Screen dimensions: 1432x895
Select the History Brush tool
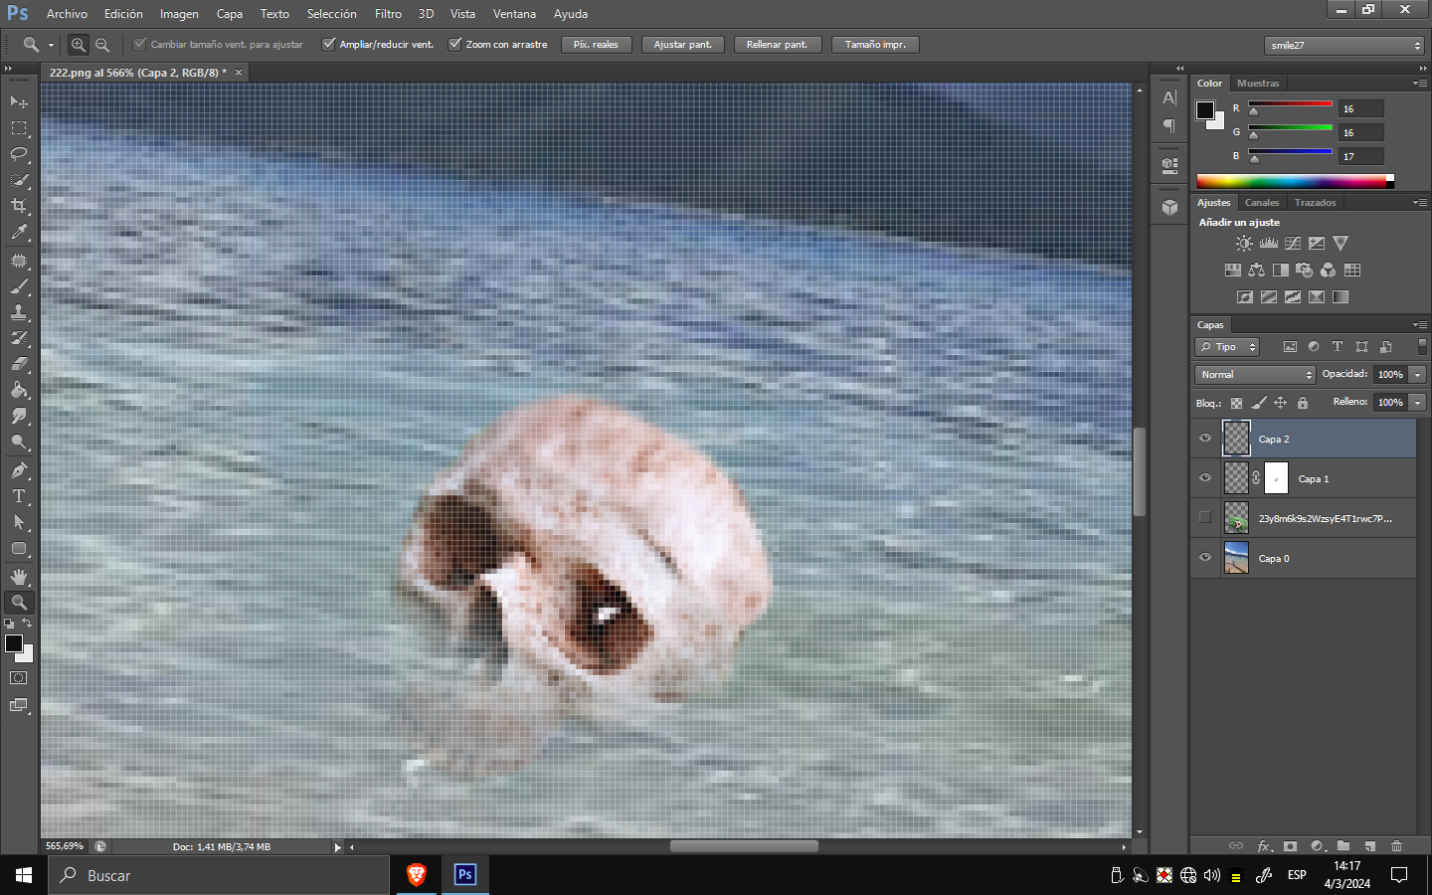[19, 338]
